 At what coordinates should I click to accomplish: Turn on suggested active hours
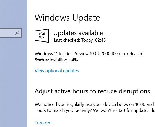42,123
